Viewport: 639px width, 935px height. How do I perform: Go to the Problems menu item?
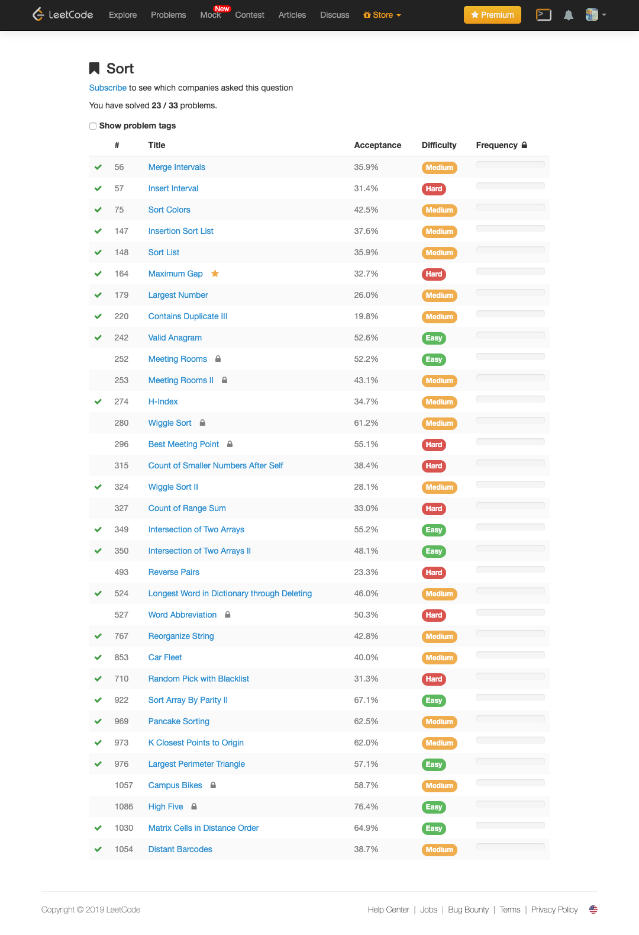click(168, 15)
